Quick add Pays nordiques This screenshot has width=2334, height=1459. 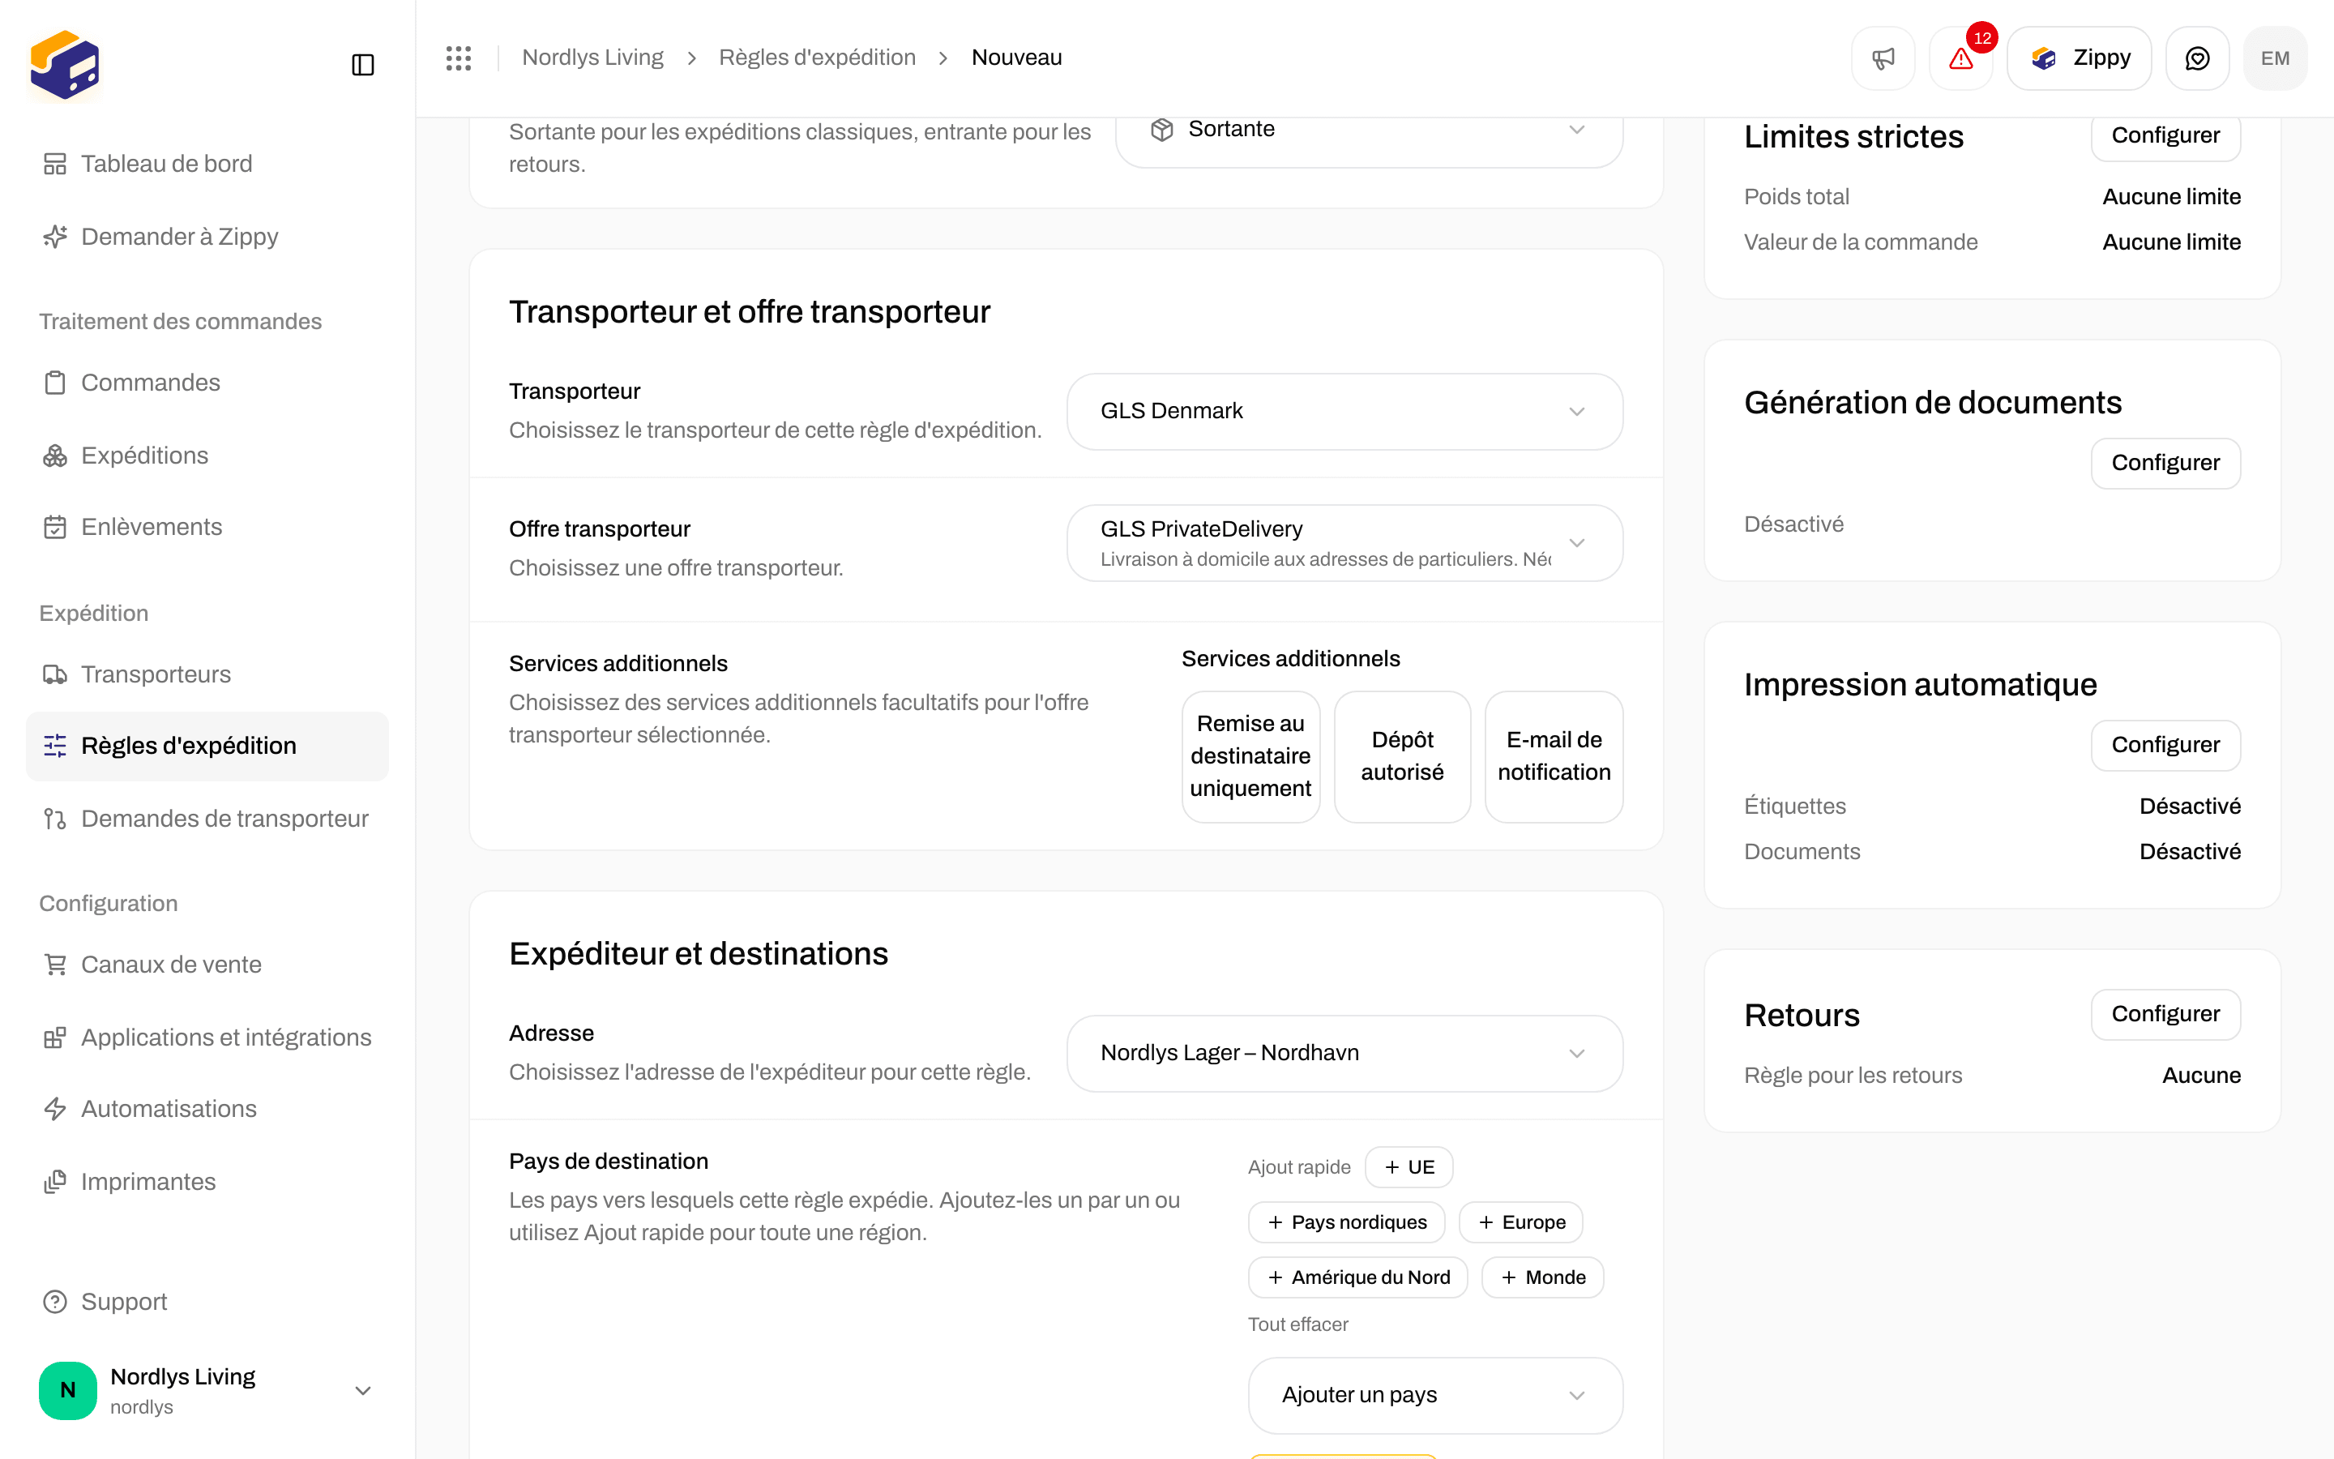pyautogui.click(x=1346, y=1222)
